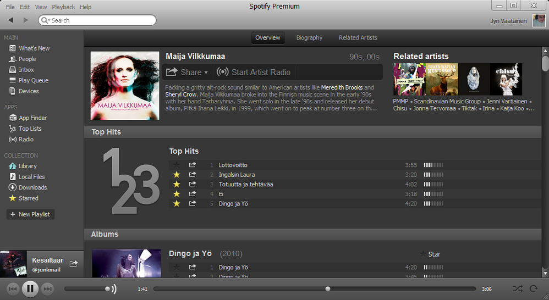
Task: Navigate forward with right arrow
Action: [25, 20]
